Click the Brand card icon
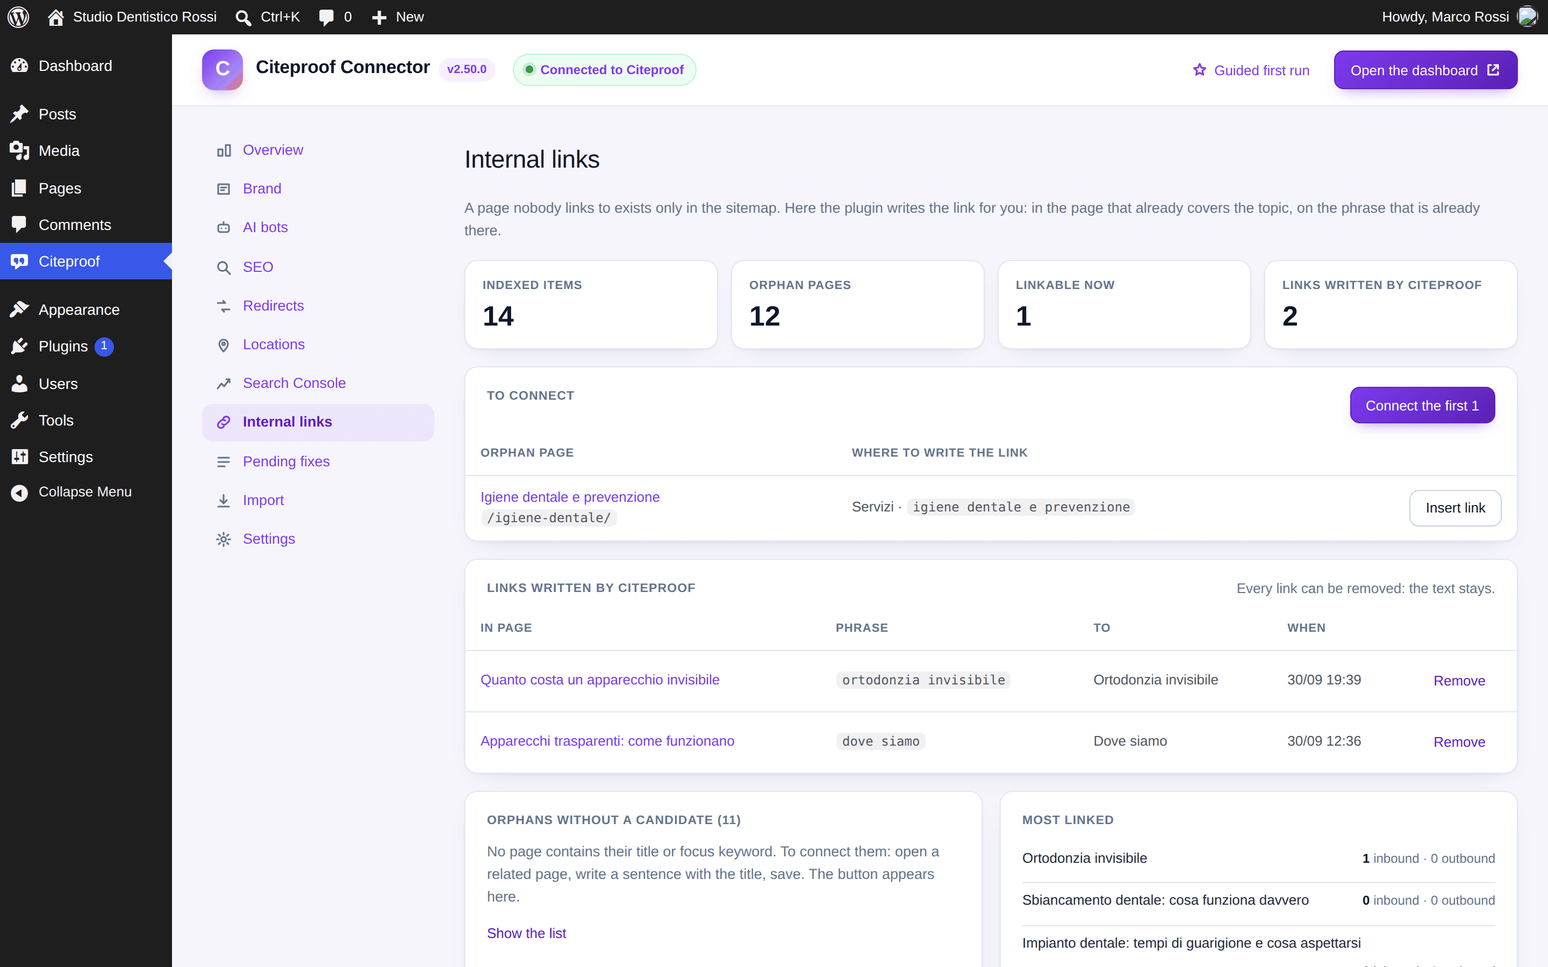 pos(223,189)
